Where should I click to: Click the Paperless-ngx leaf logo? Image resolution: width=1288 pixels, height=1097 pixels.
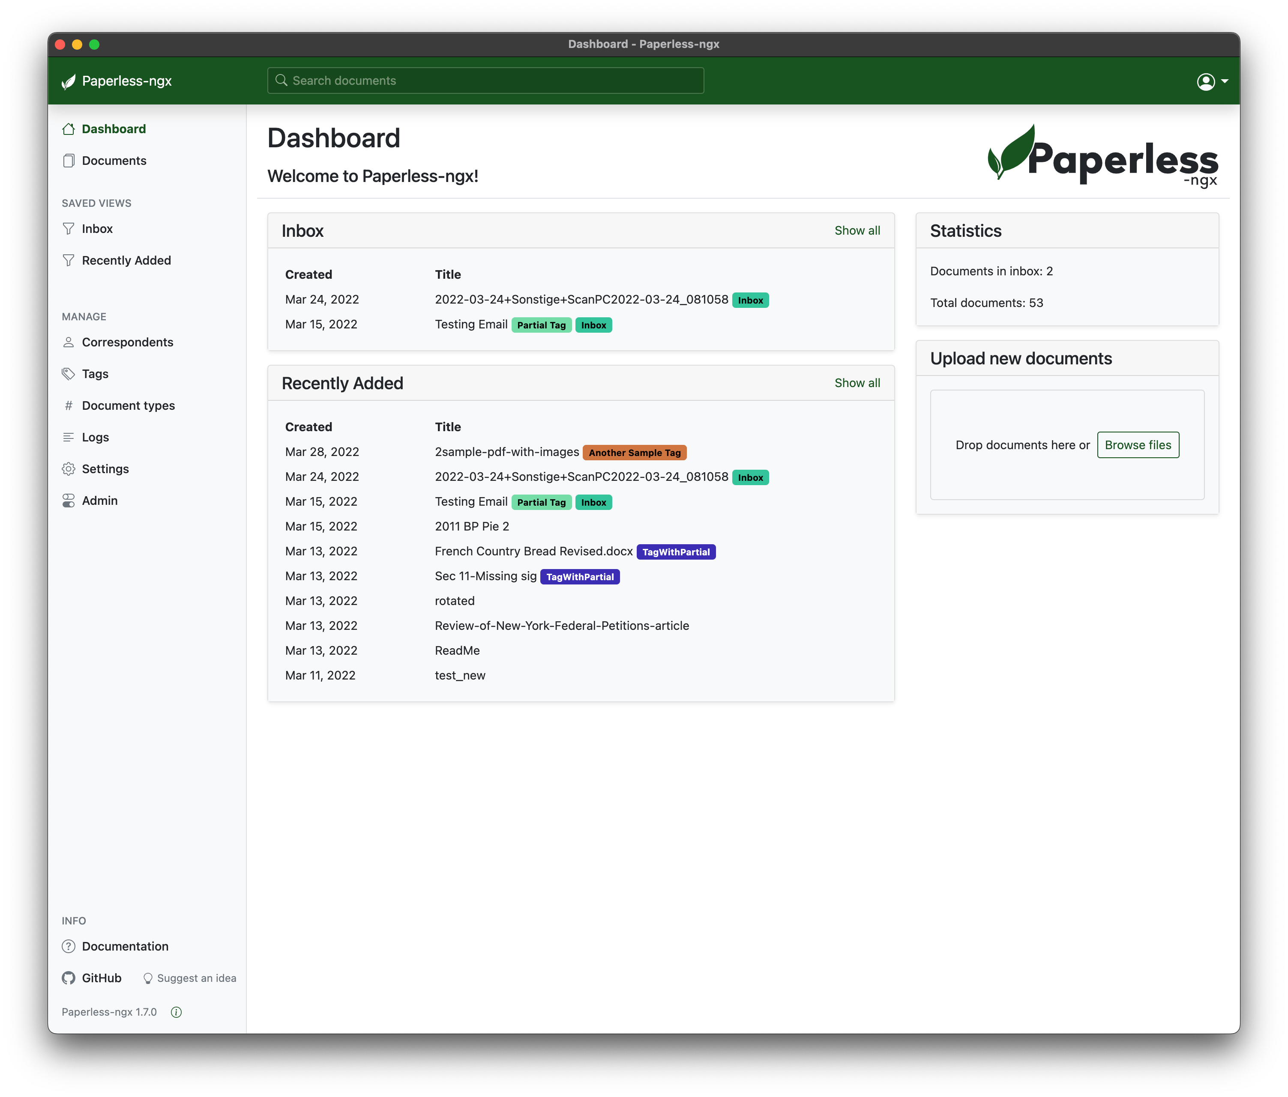[69, 81]
